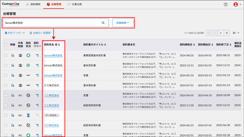Sort by 契約書のタイトル column
Viewport: 244px width, 137px height.
click(95, 45)
